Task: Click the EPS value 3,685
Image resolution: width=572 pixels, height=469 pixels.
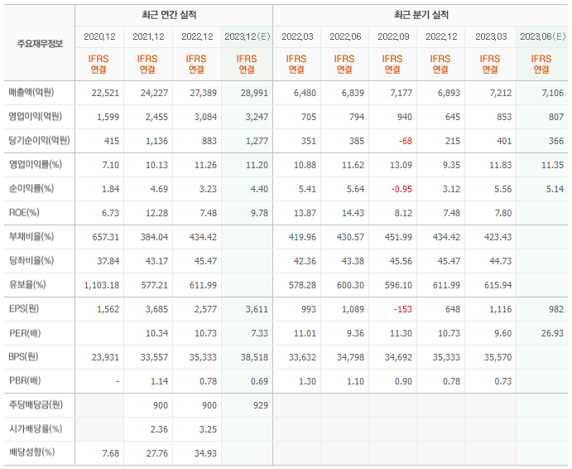Action: [x=156, y=309]
